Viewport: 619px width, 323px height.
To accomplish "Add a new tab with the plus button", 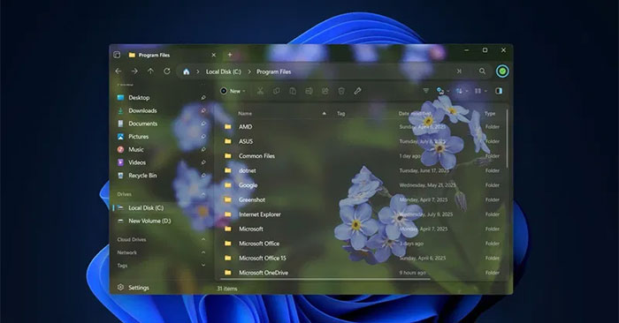I will tap(230, 55).
